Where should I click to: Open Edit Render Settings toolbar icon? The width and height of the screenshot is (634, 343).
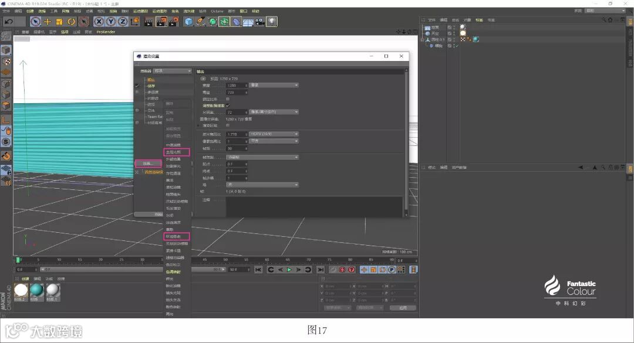(173, 22)
